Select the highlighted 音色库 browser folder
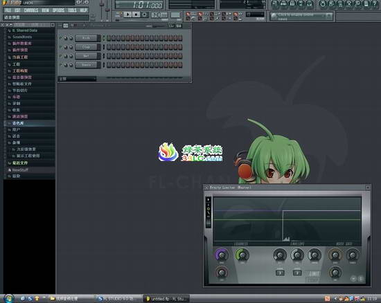The image size is (381, 303). 29,123
